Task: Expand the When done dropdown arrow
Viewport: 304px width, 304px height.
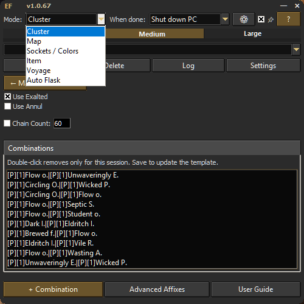Action: click(x=225, y=19)
